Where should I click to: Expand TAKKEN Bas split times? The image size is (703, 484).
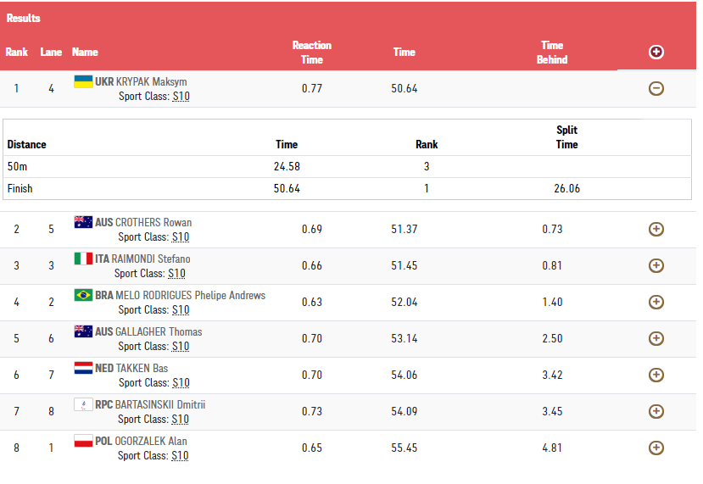(656, 375)
